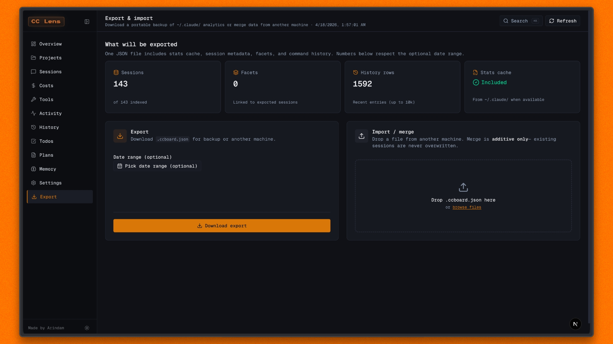Open the Search box
The width and height of the screenshot is (613, 344).
[521, 21]
